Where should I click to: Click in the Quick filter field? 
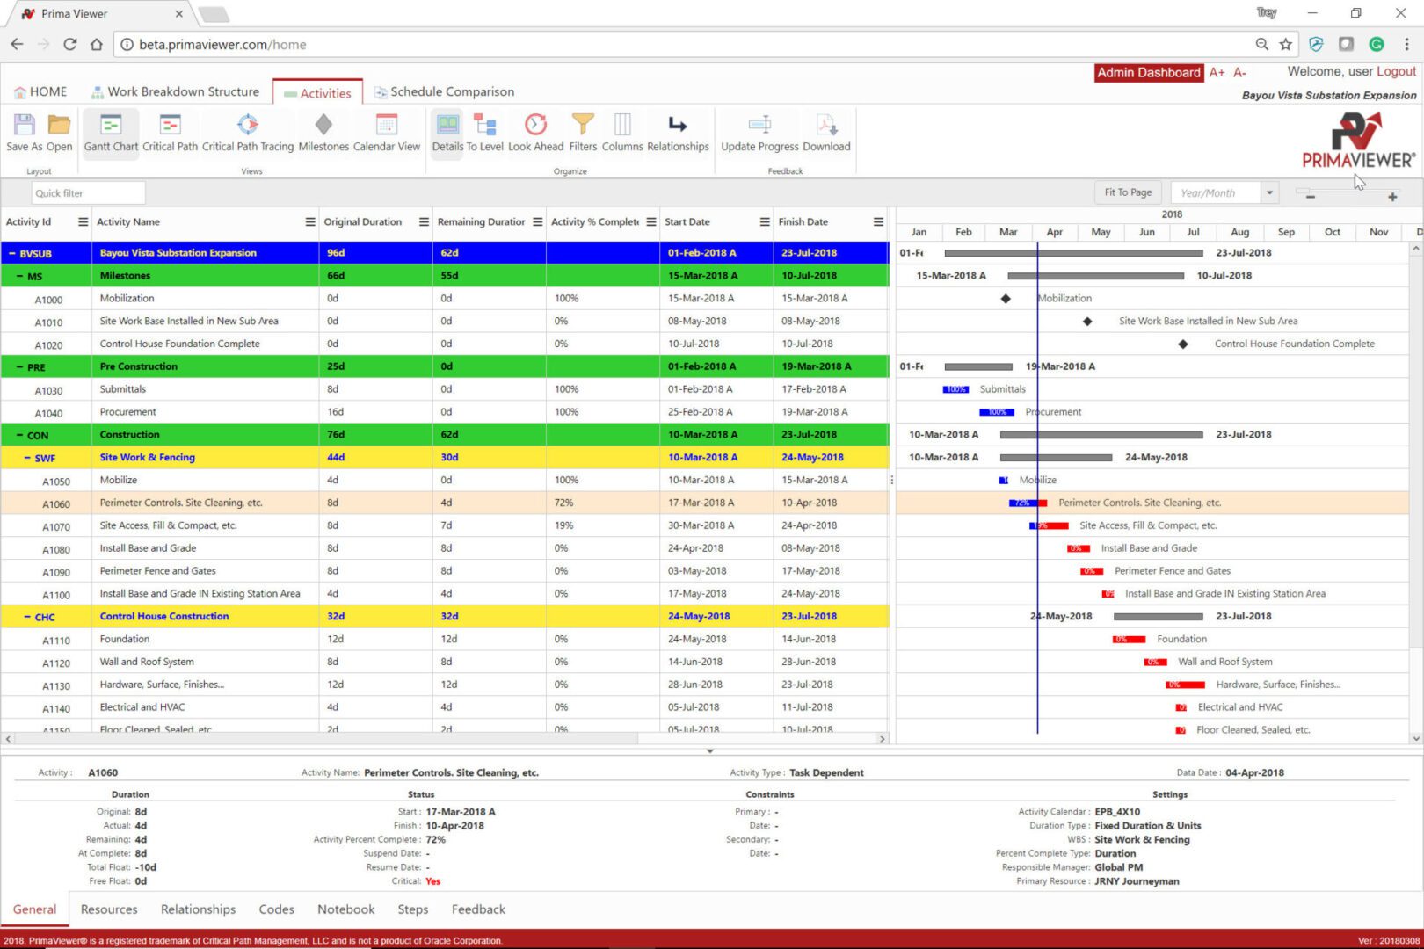(88, 193)
